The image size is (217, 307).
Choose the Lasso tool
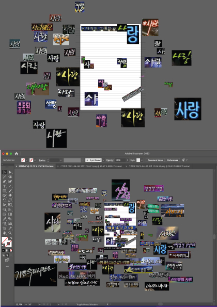point(10,177)
